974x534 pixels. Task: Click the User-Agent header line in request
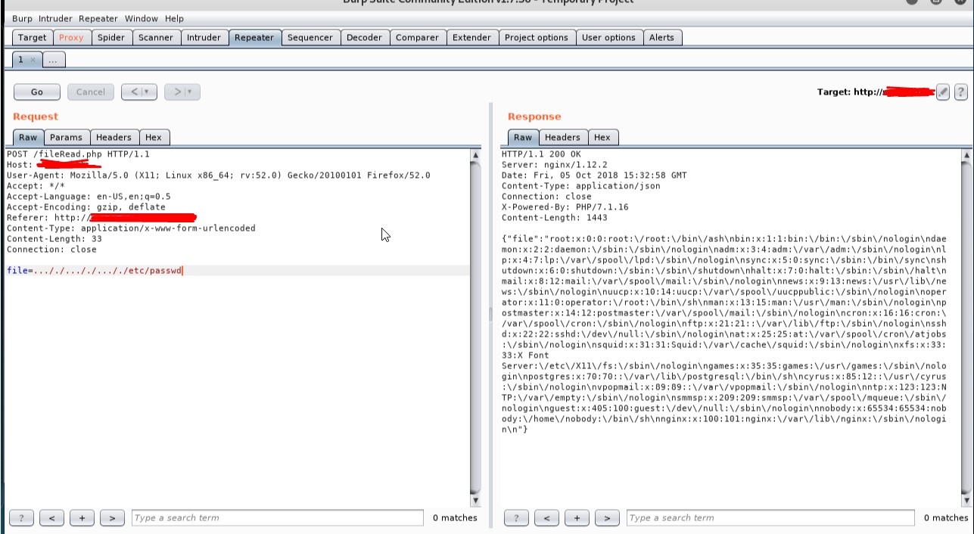[x=219, y=175]
